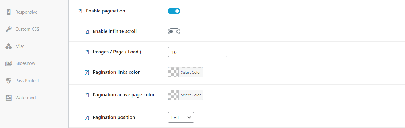Turn on Enable infinite scroll toggle

(174, 31)
